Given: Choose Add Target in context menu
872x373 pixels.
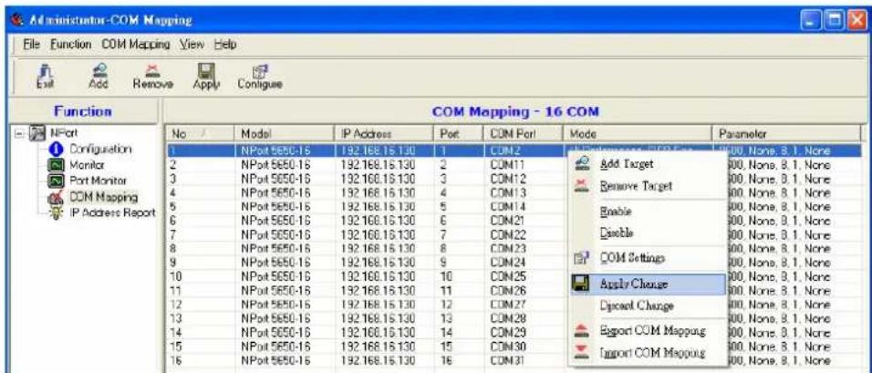Looking at the screenshot, I should click(649, 164).
